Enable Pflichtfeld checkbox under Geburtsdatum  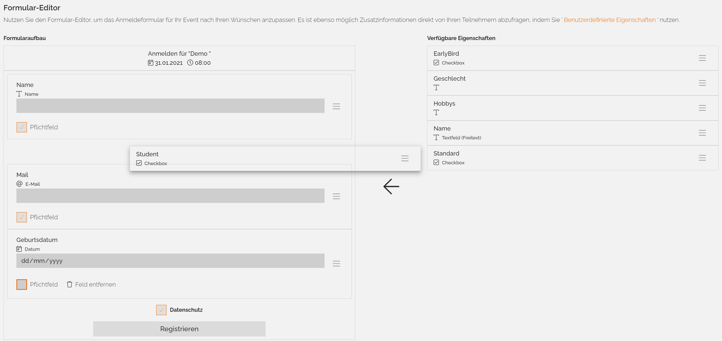click(x=22, y=284)
